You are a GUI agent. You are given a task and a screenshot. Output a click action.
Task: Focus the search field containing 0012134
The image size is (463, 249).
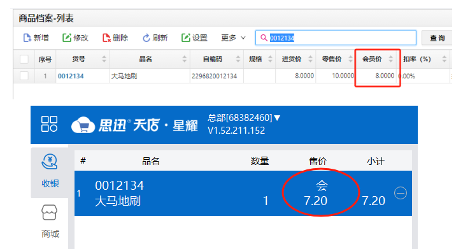(336, 38)
